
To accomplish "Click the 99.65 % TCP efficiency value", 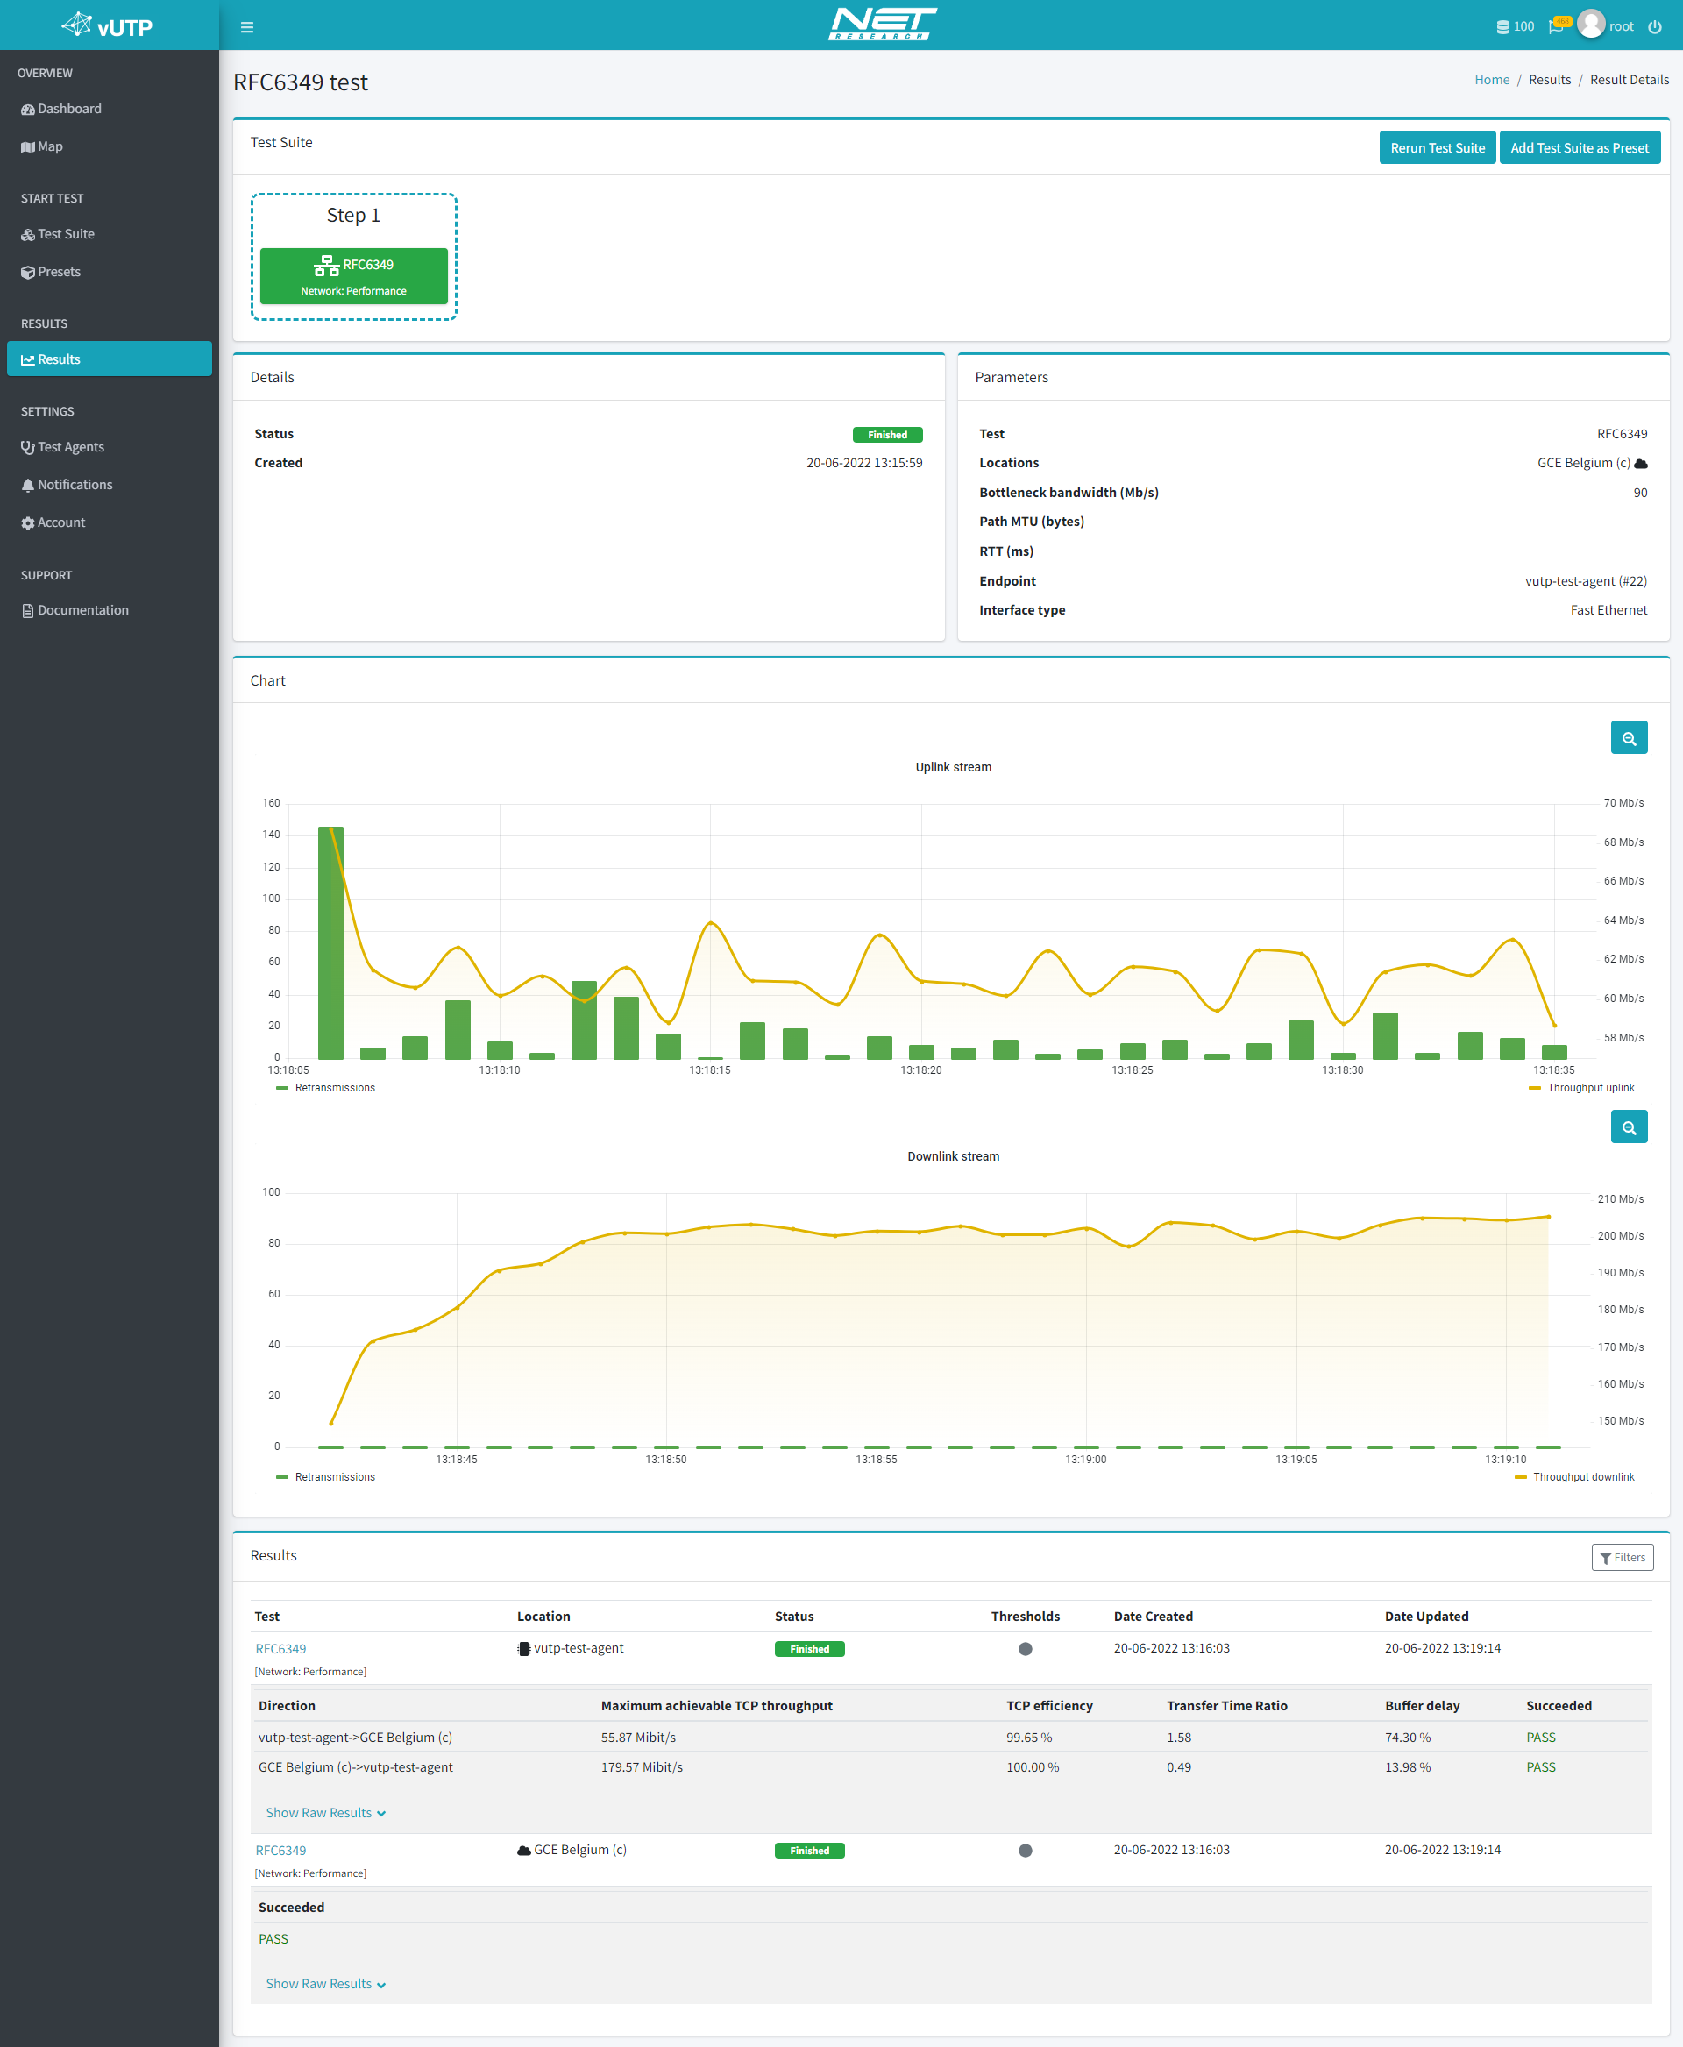I will click(x=1028, y=1738).
